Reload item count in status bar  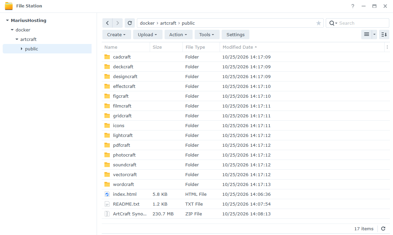pos(383,229)
